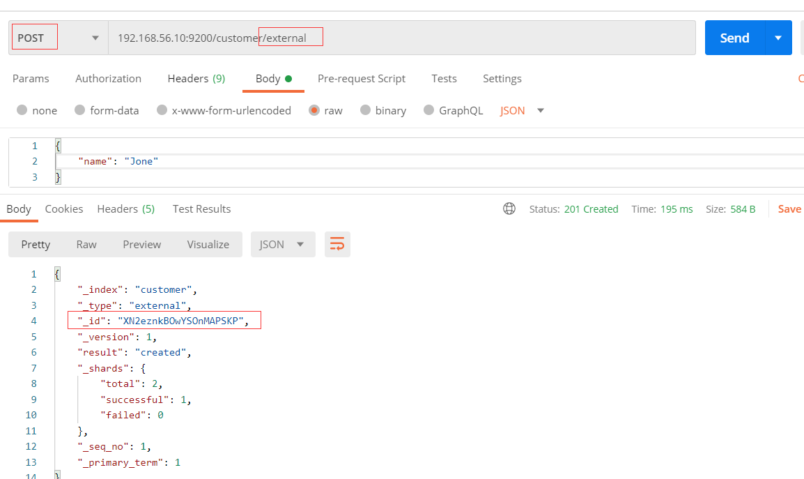This screenshot has height=479, width=804.
Task: Click the 195 ms response time
Action: (x=677, y=209)
